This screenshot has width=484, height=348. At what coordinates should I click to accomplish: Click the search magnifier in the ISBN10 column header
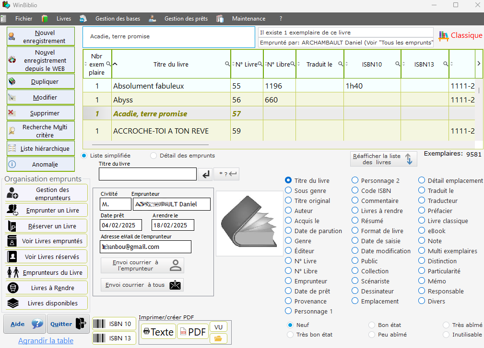[x=398, y=64]
